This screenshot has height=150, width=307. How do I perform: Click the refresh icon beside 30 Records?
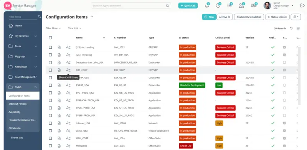point(291,28)
